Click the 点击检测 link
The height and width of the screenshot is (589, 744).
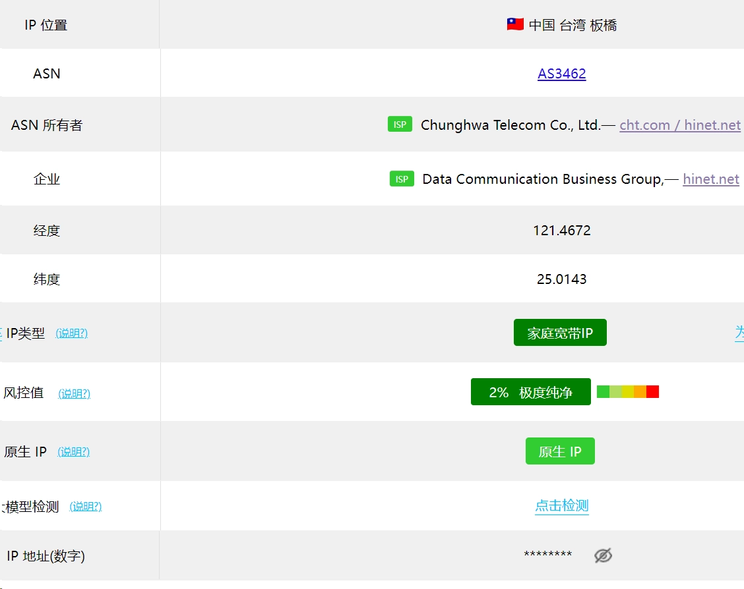click(x=561, y=506)
